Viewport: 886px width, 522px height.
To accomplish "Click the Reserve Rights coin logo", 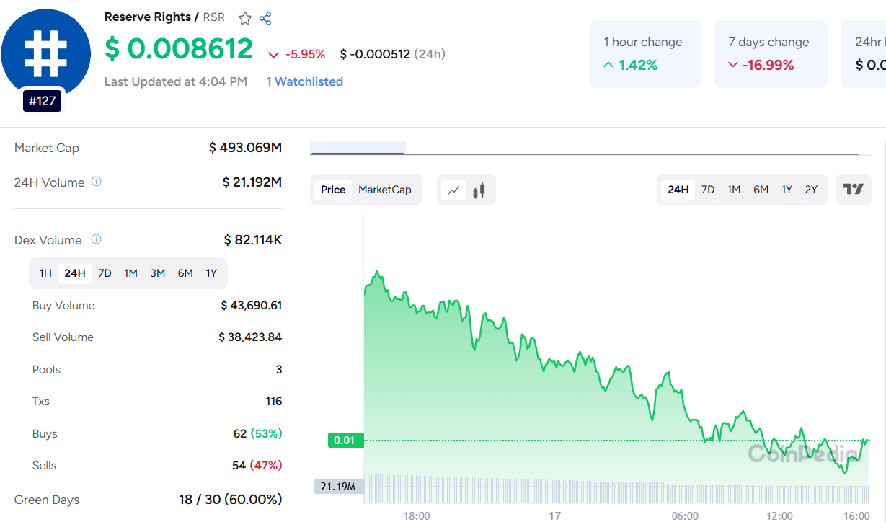I will pos(45,53).
